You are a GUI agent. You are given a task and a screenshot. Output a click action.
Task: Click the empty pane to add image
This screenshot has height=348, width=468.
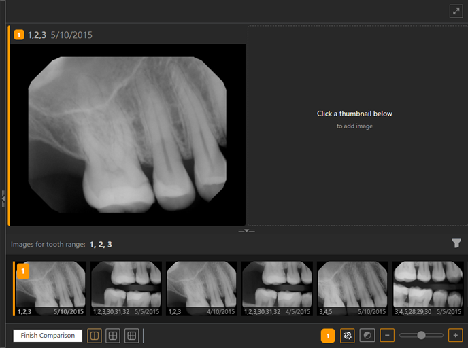coord(354,126)
